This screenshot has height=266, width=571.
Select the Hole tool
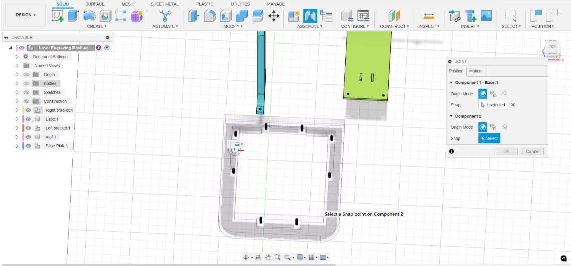click(105, 16)
